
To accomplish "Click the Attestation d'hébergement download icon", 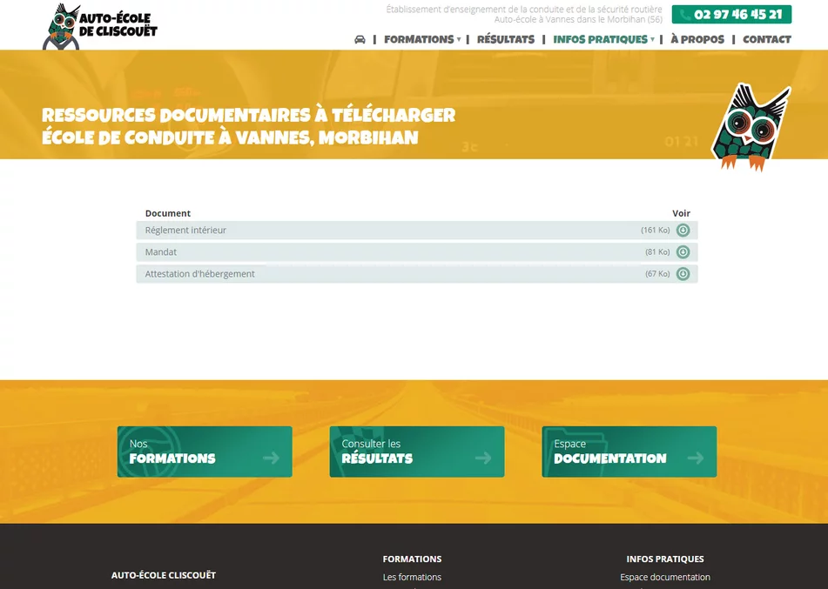I will 683,274.
